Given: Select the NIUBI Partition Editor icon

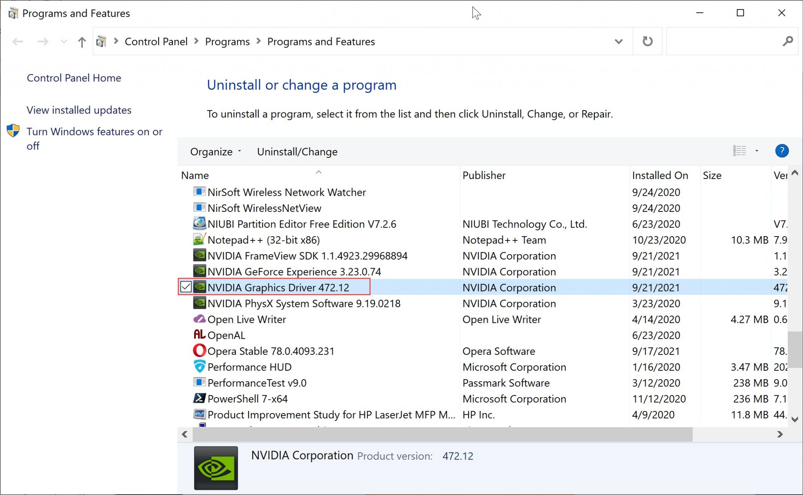Looking at the screenshot, I should 199,224.
